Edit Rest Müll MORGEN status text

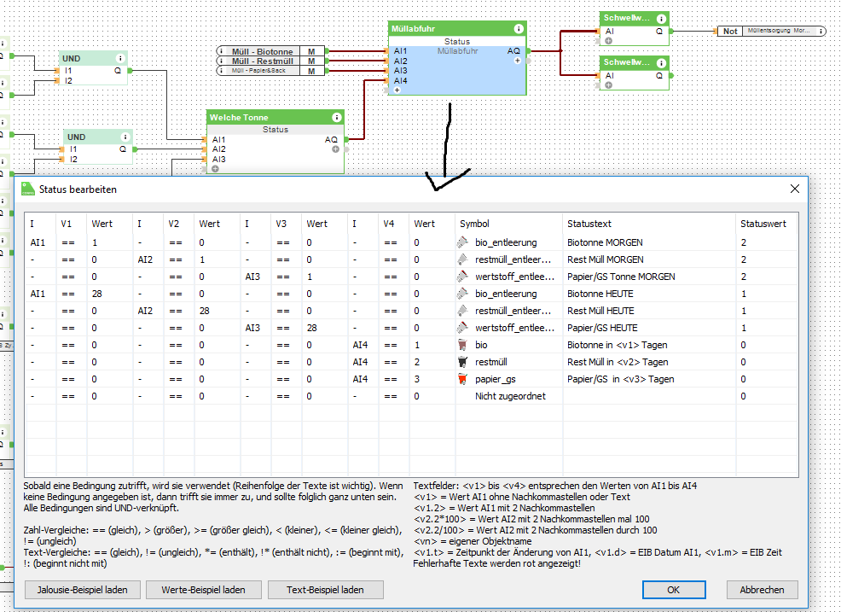tap(606, 259)
